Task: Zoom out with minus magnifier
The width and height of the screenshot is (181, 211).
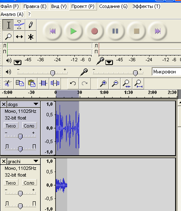Action: pyautogui.click(x=115, y=83)
